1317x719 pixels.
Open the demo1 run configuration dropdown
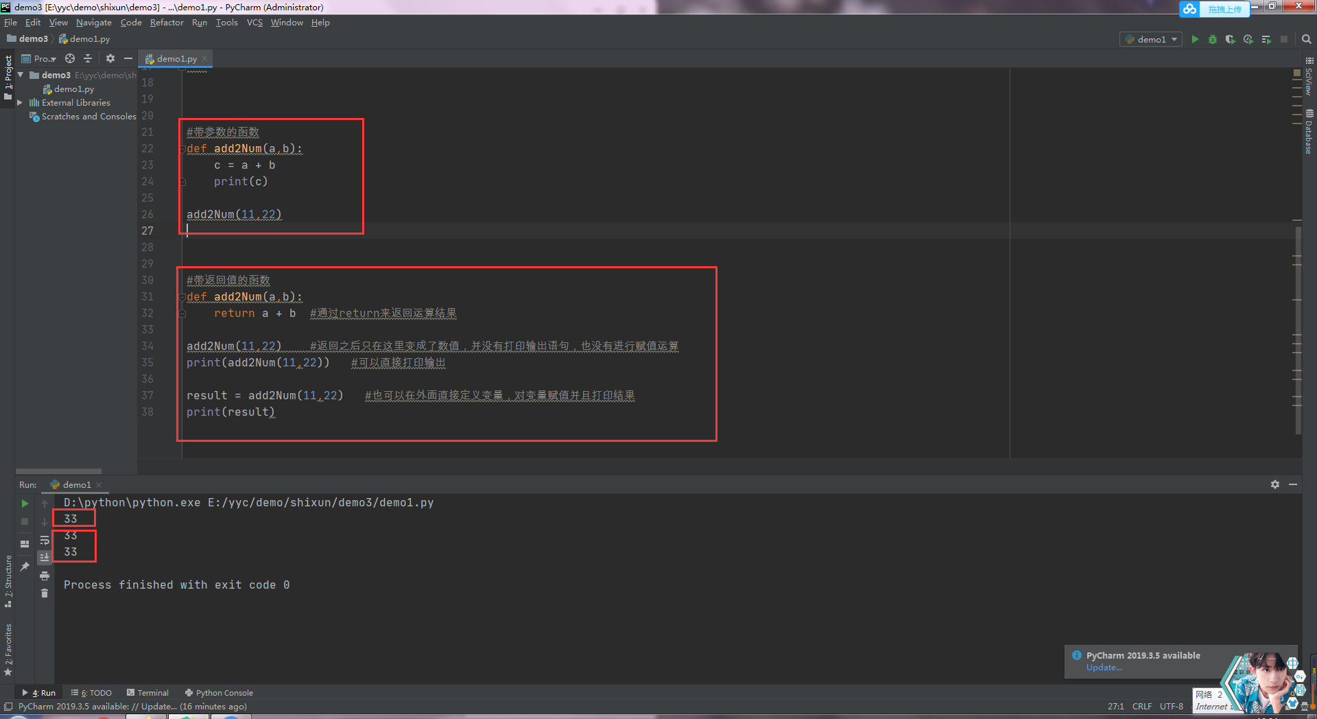pos(1152,39)
